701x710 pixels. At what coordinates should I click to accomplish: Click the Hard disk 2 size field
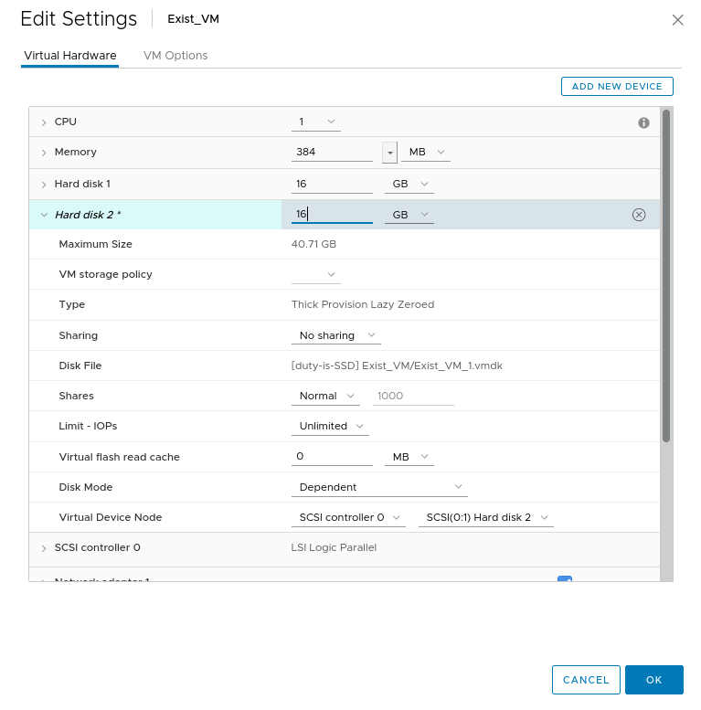click(332, 214)
